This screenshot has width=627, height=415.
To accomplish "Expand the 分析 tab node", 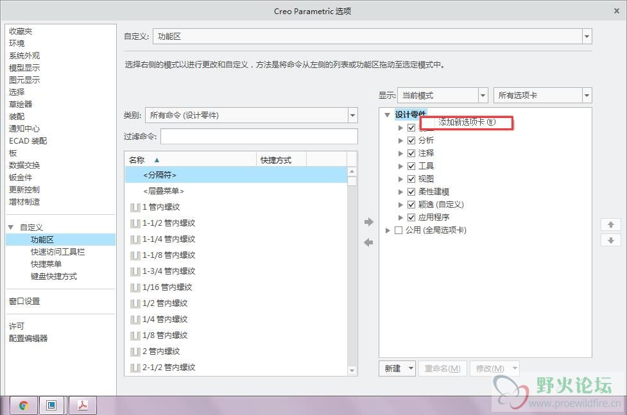I will (400, 140).
